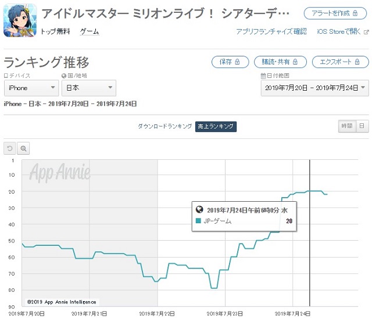Click the external link icon beside iOS Store
This screenshot has height=318, width=372.
click(366, 32)
